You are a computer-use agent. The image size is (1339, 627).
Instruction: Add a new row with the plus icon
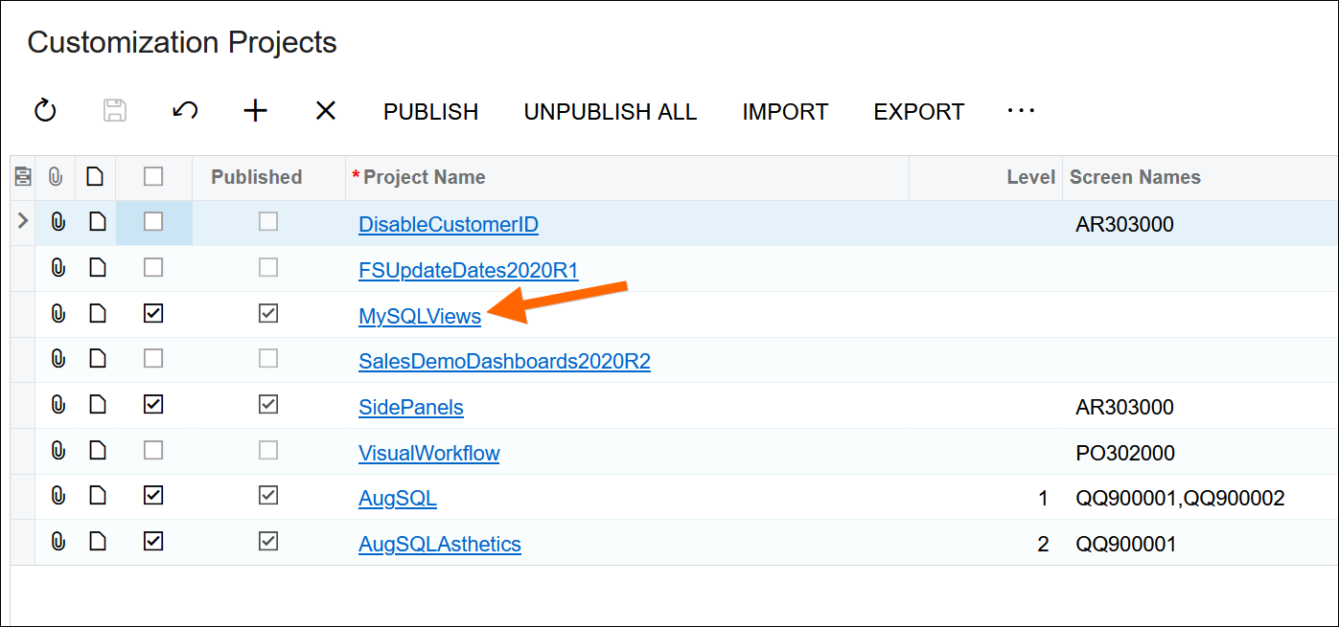coord(254,110)
